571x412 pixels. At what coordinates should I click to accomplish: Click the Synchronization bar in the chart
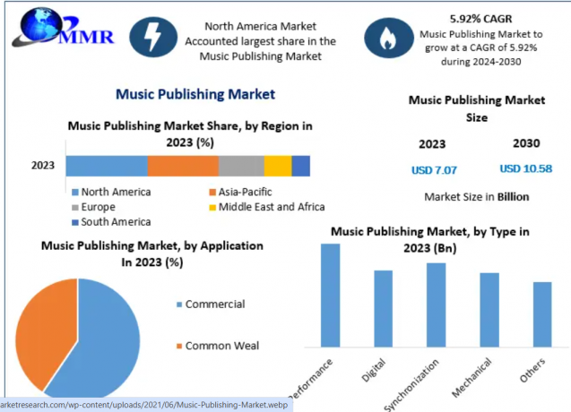pyautogui.click(x=437, y=305)
